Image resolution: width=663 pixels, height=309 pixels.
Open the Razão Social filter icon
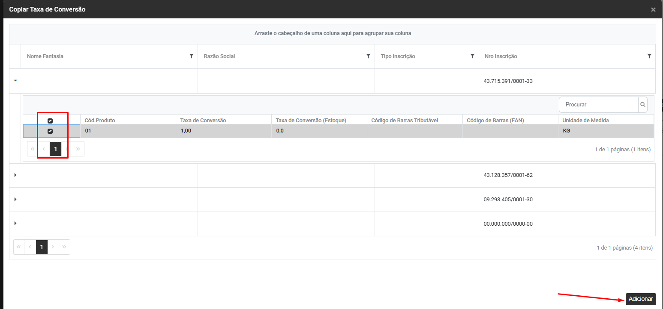[368, 56]
